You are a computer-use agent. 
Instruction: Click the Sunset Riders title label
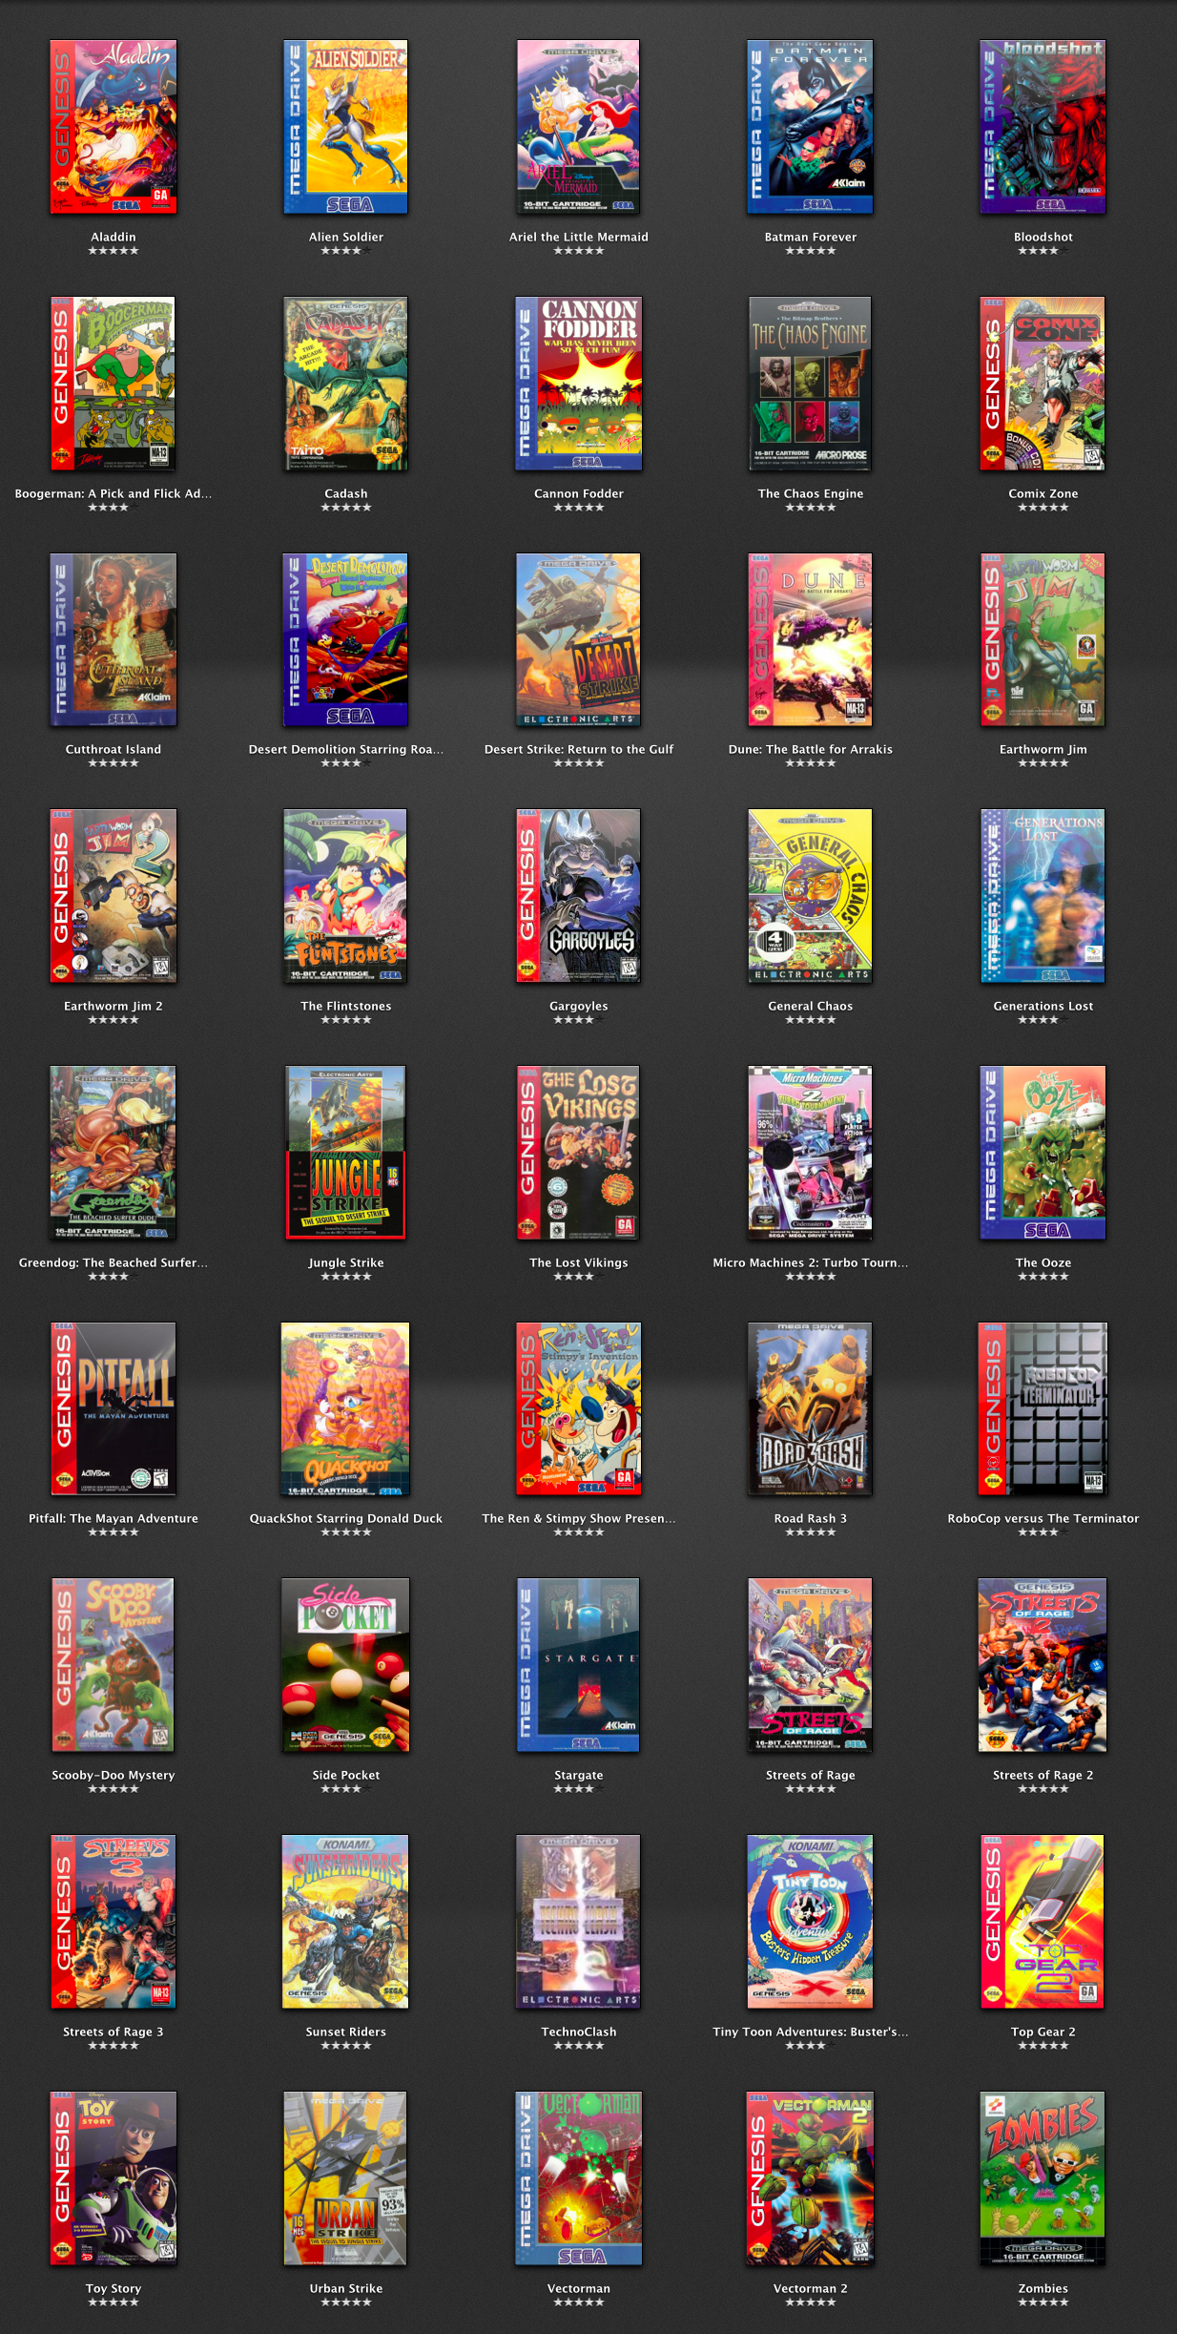pos(345,2032)
